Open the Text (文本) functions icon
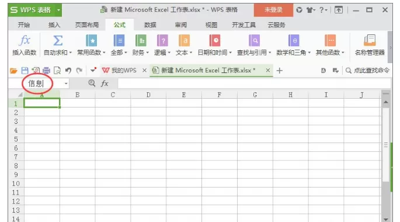The image size is (400, 222). coord(184,40)
